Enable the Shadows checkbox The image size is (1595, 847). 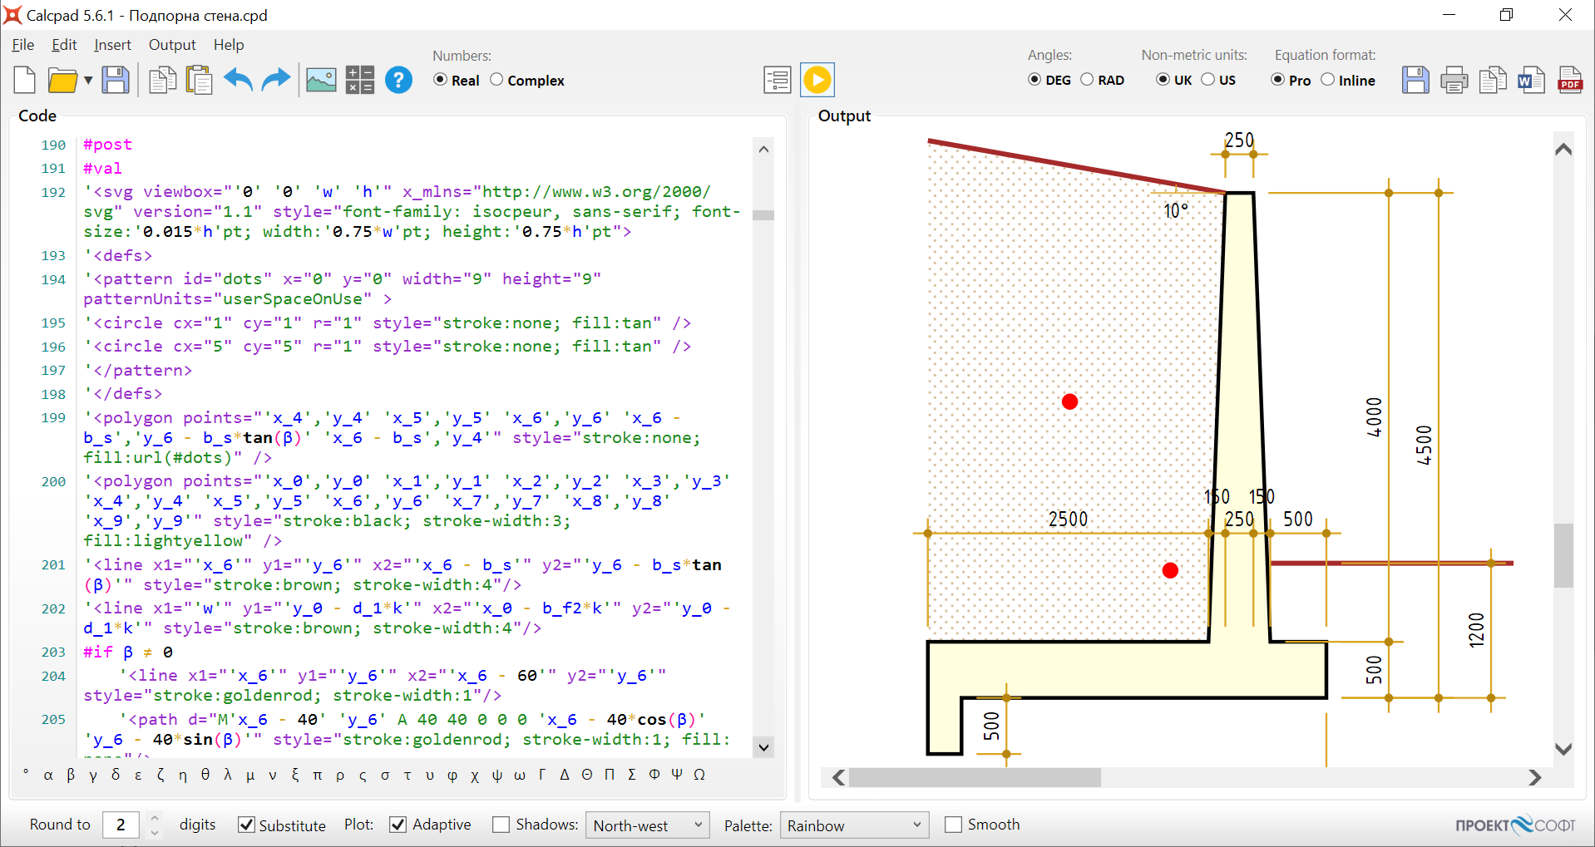[501, 824]
